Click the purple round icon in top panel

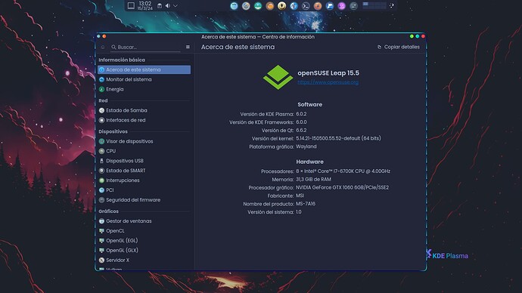coord(341,5)
